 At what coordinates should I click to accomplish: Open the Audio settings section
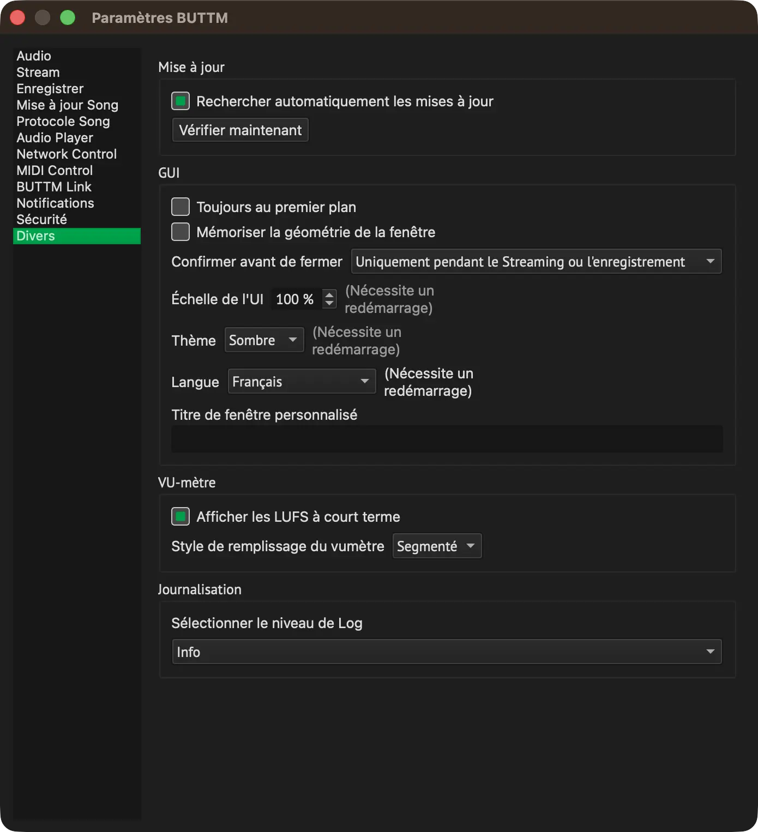[x=77, y=56]
